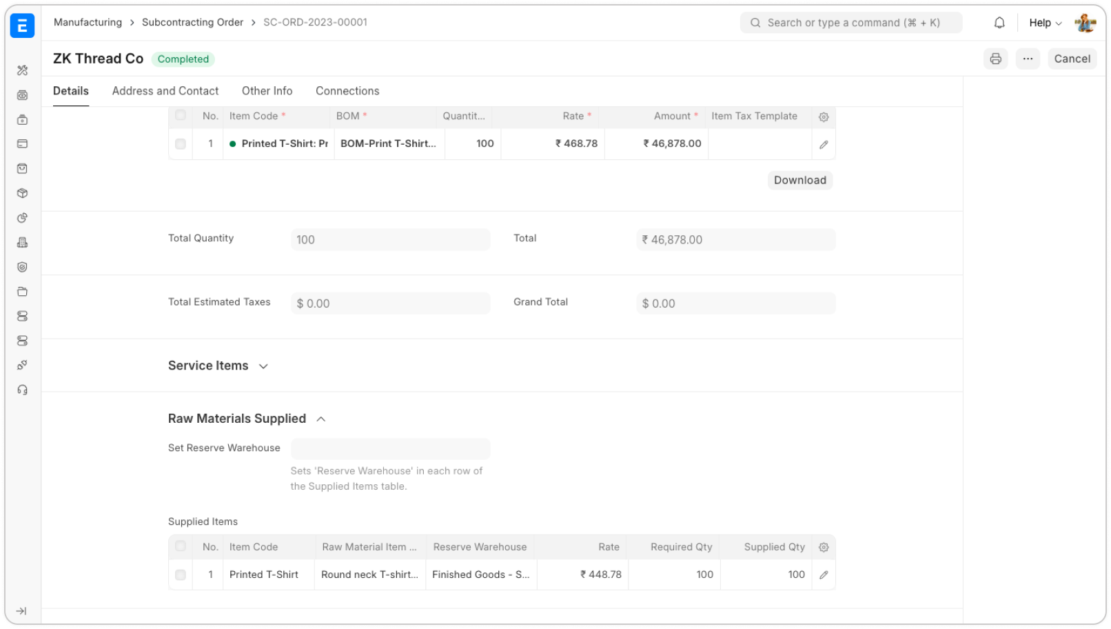Click the BOM-Print T-Shirt cell
The height and width of the screenshot is (629, 1111).
389,143
